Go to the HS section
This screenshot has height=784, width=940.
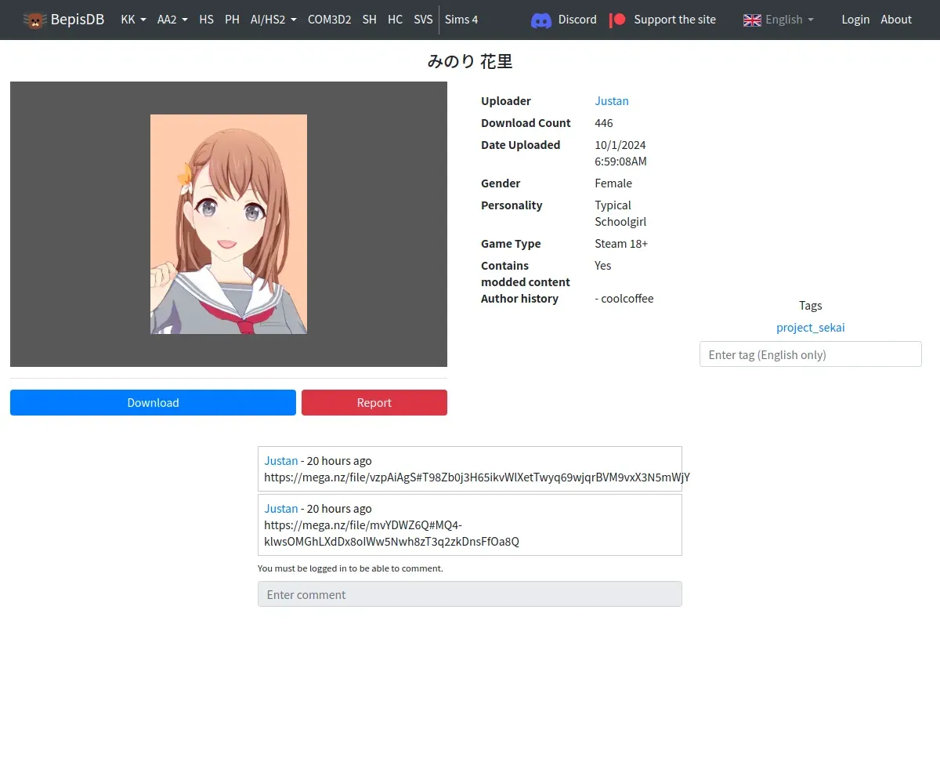tap(206, 20)
